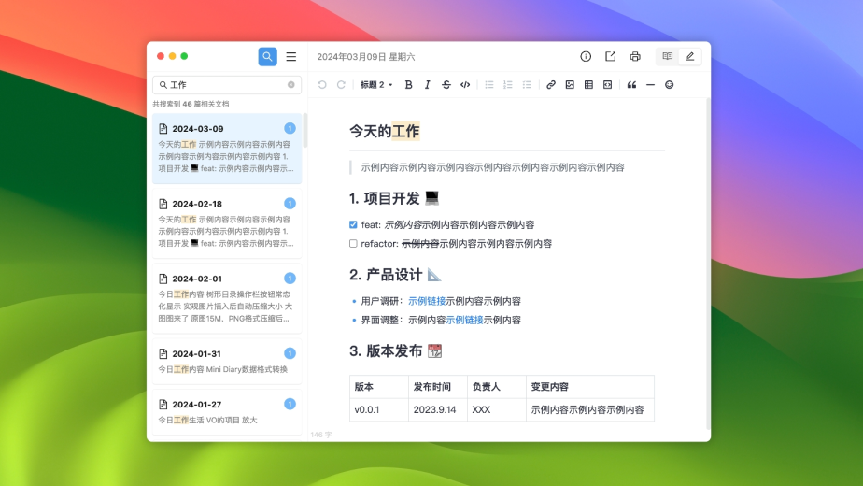Click the blockquote sample text

tap(492, 167)
